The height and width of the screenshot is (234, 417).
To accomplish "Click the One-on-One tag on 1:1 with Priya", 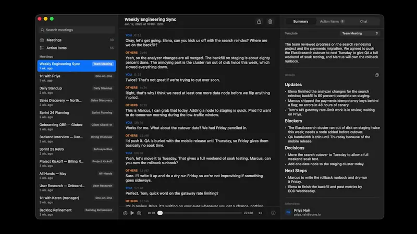I will 104,76.
